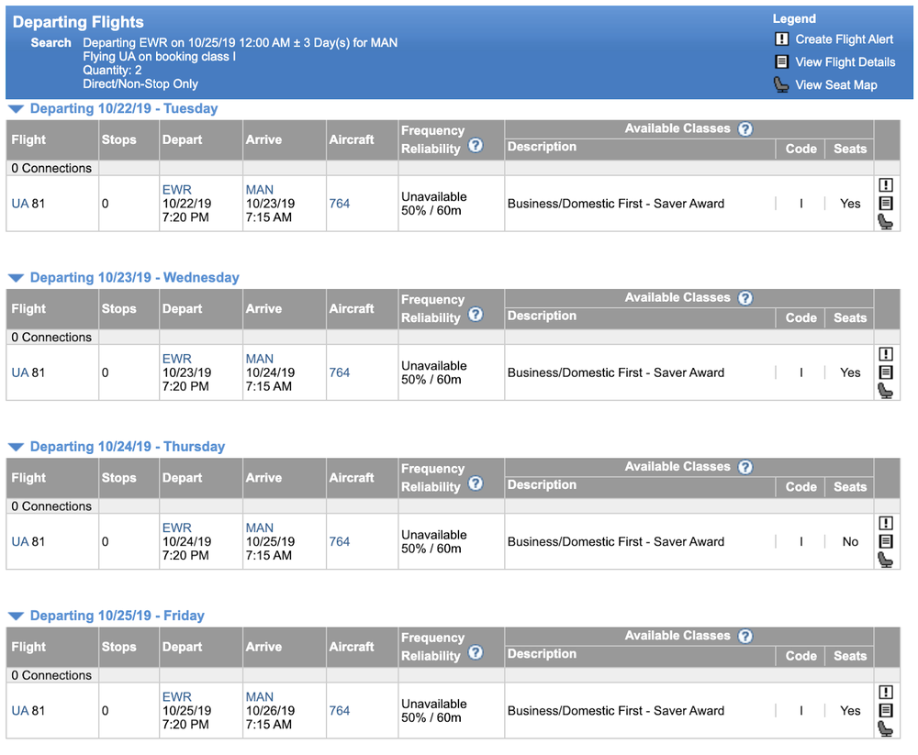Create flight alert for 10/23/19 UA 81
This screenshot has height=755, width=918.
coord(885,354)
